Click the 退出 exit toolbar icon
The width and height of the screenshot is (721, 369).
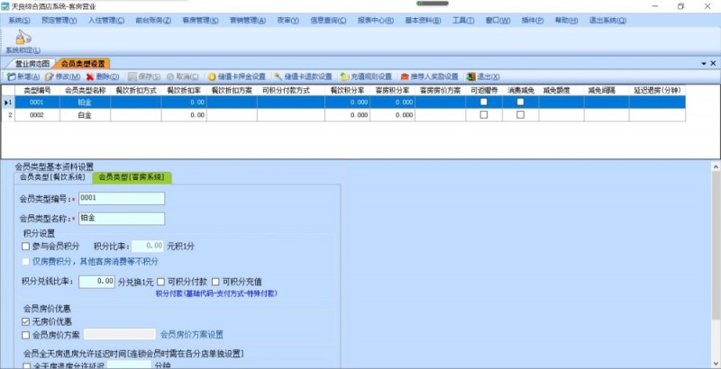click(470, 76)
